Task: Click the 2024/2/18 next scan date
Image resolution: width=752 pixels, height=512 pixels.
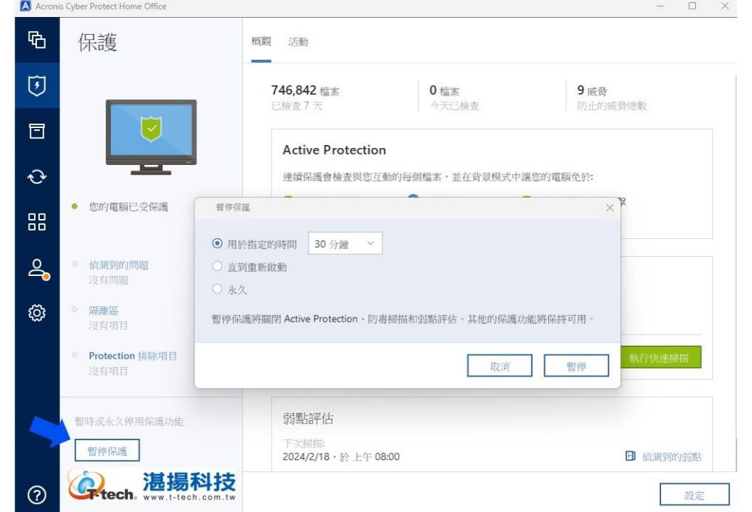Action: coord(341,457)
